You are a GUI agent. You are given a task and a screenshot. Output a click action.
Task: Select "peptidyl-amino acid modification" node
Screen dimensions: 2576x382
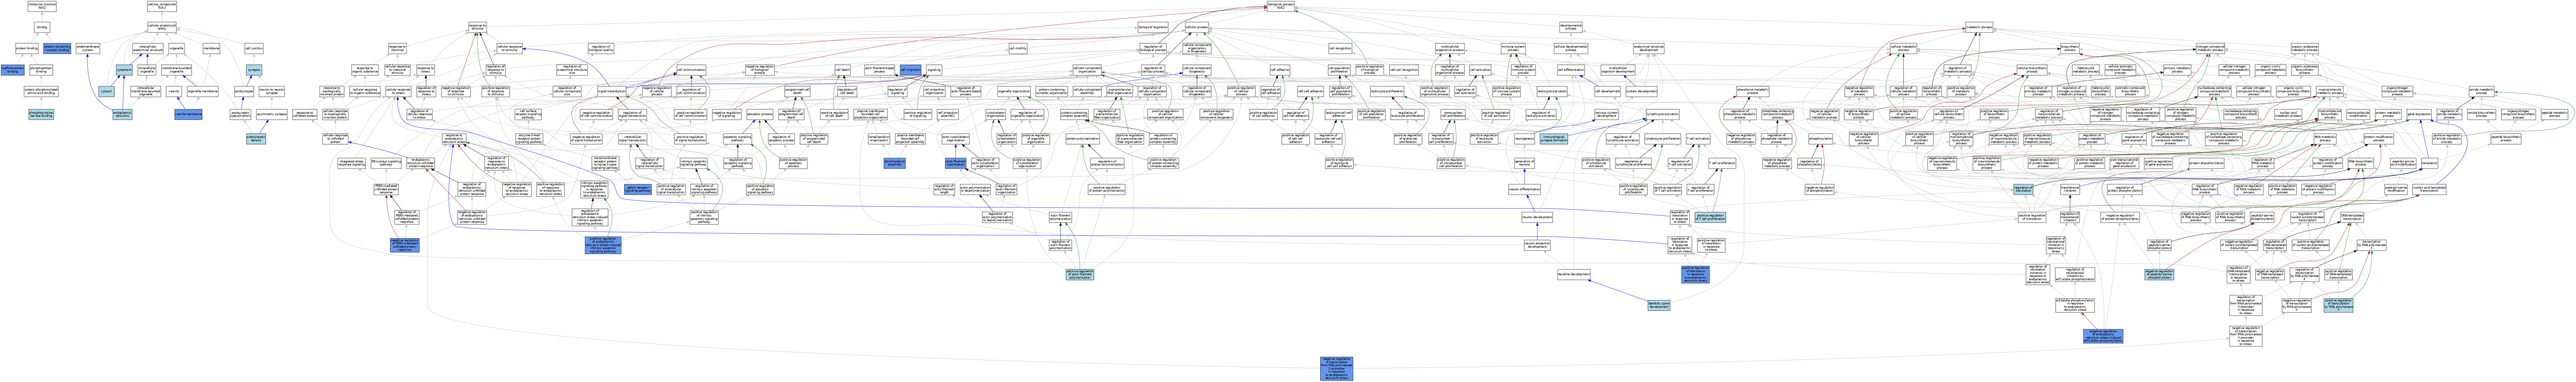click(x=2403, y=163)
